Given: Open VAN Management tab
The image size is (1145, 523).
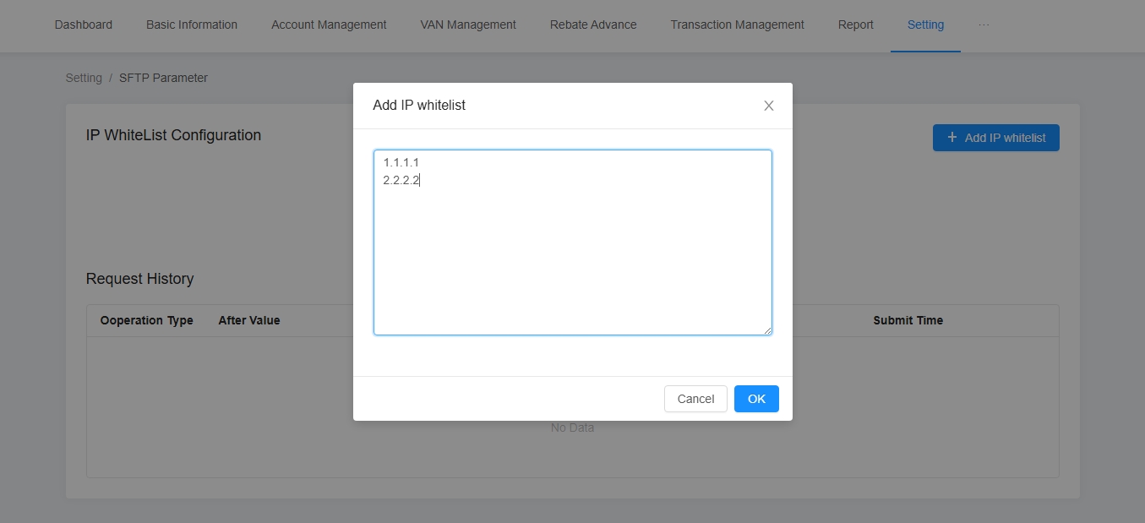Looking at the screenshot, I should 468,25.
